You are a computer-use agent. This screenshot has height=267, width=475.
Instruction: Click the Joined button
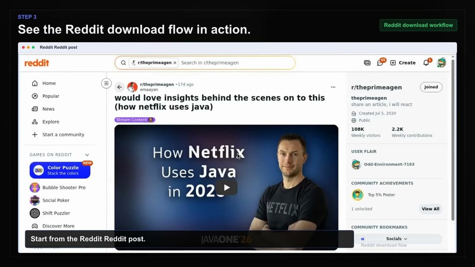431,87
